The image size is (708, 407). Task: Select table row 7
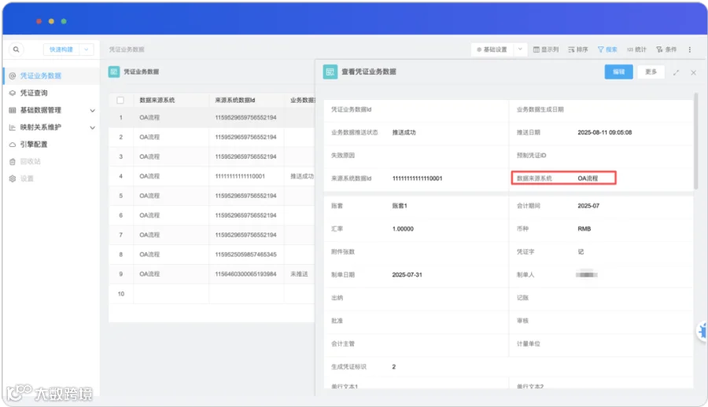pos(212,235)
